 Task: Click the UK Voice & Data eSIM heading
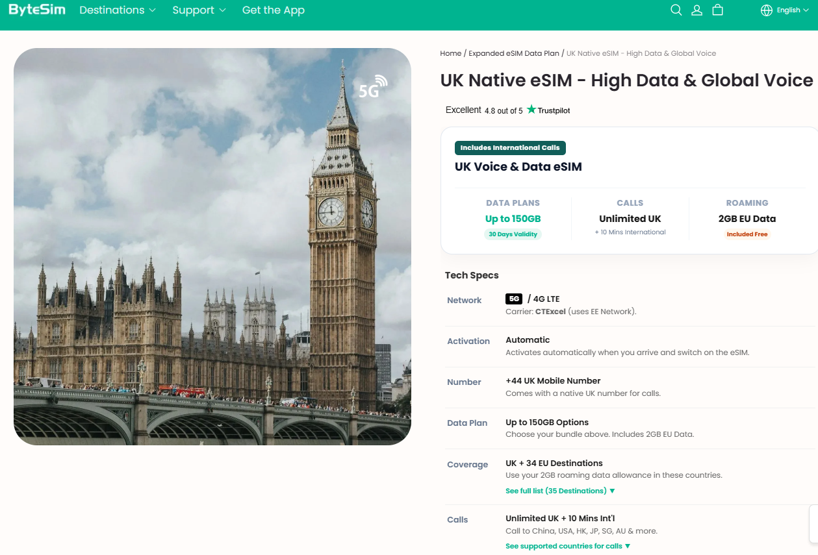(x=518, y=167)
